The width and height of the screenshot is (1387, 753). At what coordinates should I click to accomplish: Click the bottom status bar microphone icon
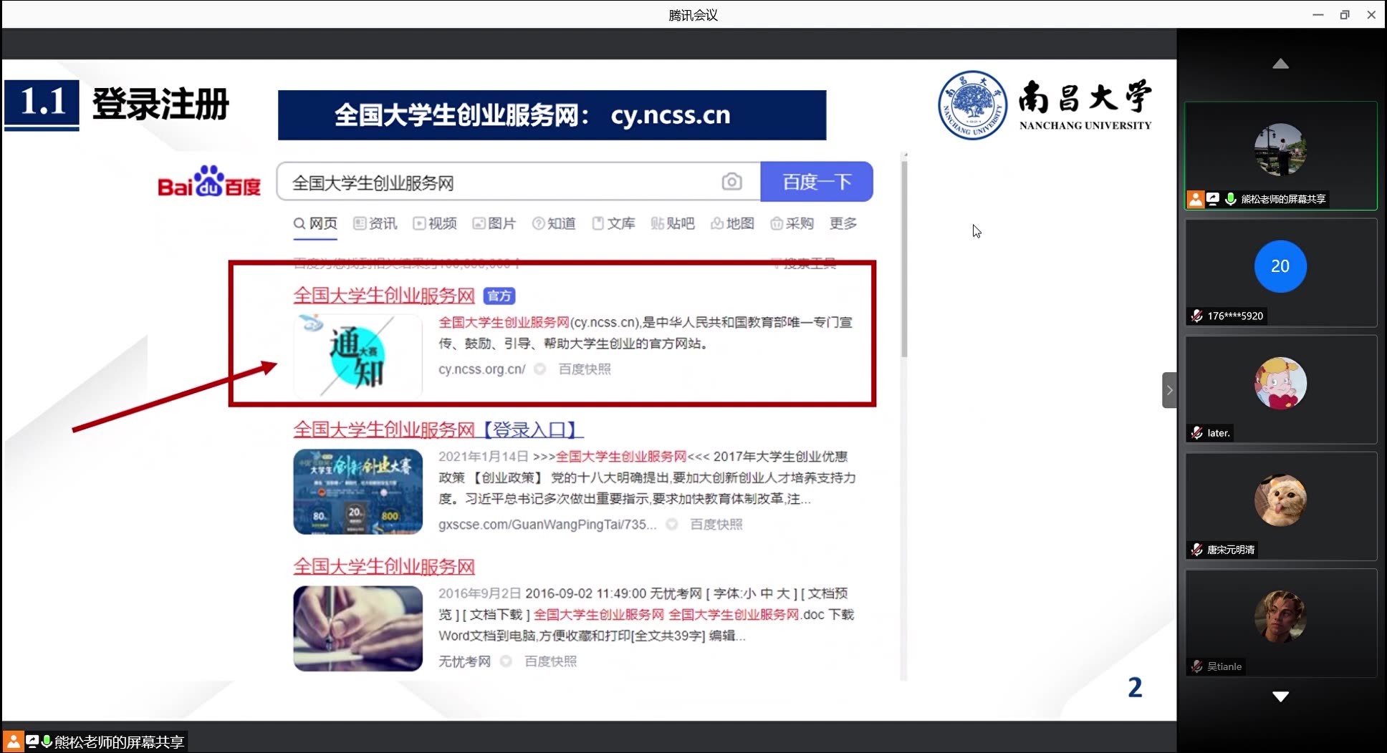click(x=47, y=742)
